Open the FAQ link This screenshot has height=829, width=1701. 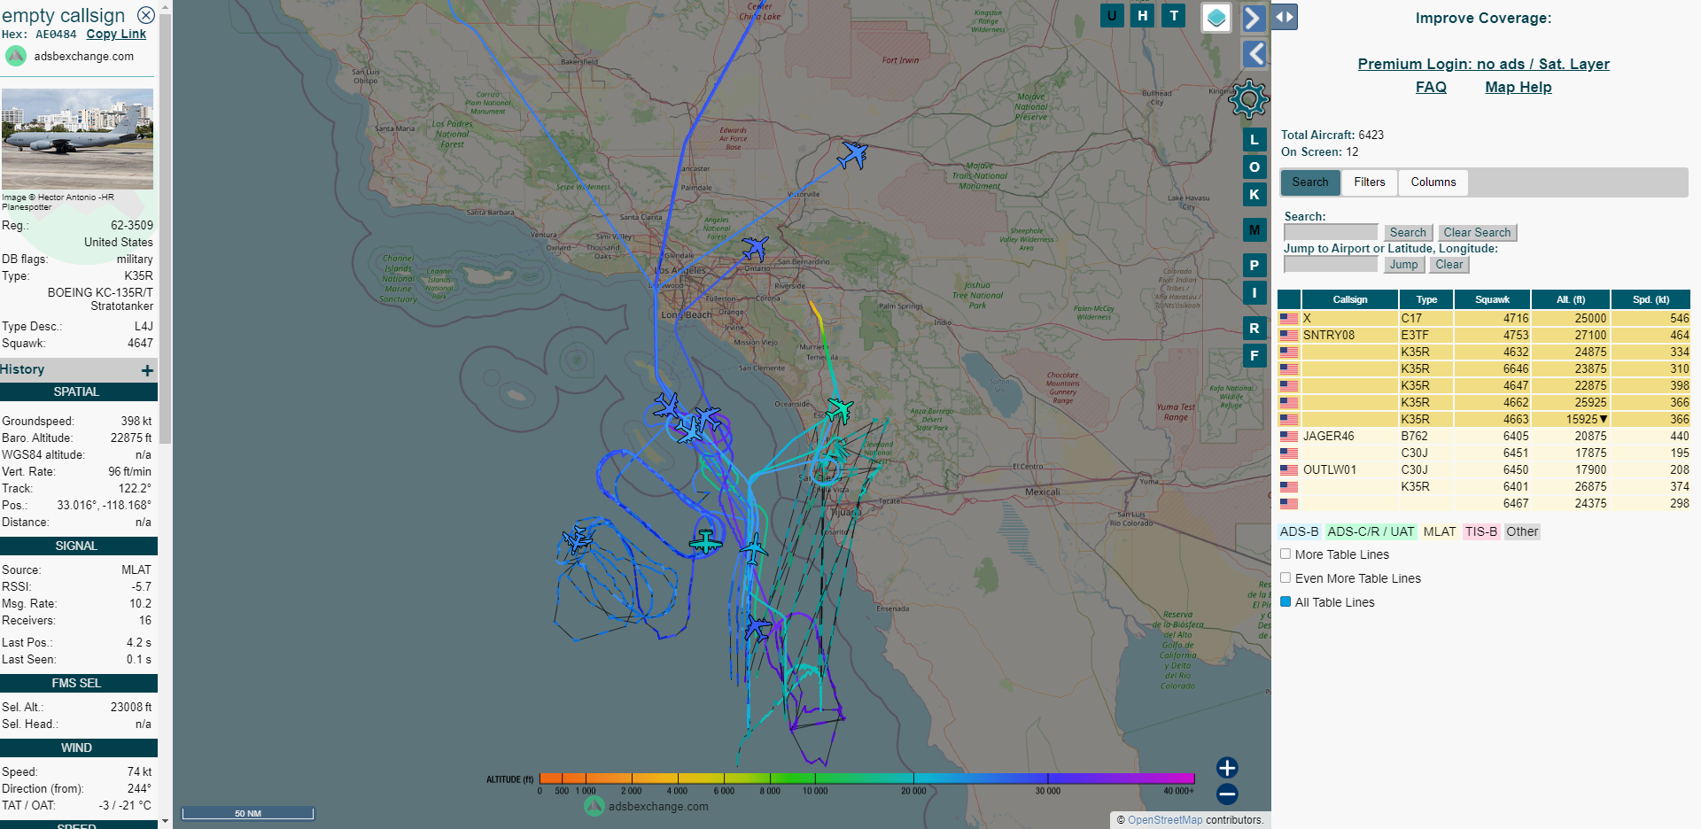(1431, 87)
